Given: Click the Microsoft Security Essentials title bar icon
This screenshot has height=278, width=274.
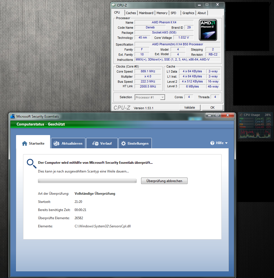Looking at the screenshot, I should [x=12, y=116].
